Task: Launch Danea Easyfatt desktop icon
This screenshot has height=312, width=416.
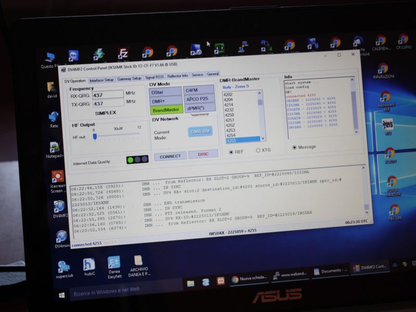Action: click(114, 267)
